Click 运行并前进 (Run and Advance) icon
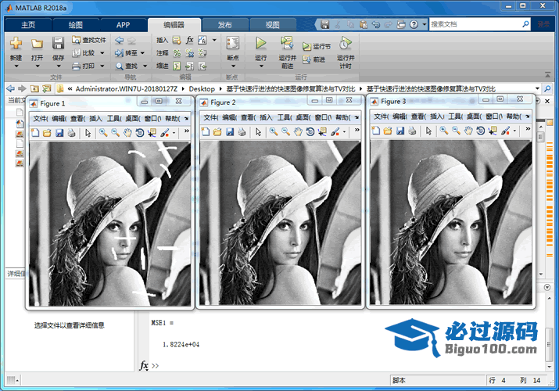The width and height of the screenshot is (559, 391). 287,43
